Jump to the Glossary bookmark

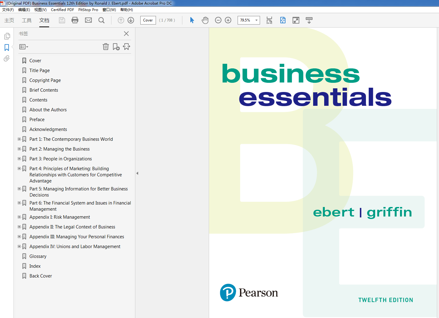coord(38,256)
